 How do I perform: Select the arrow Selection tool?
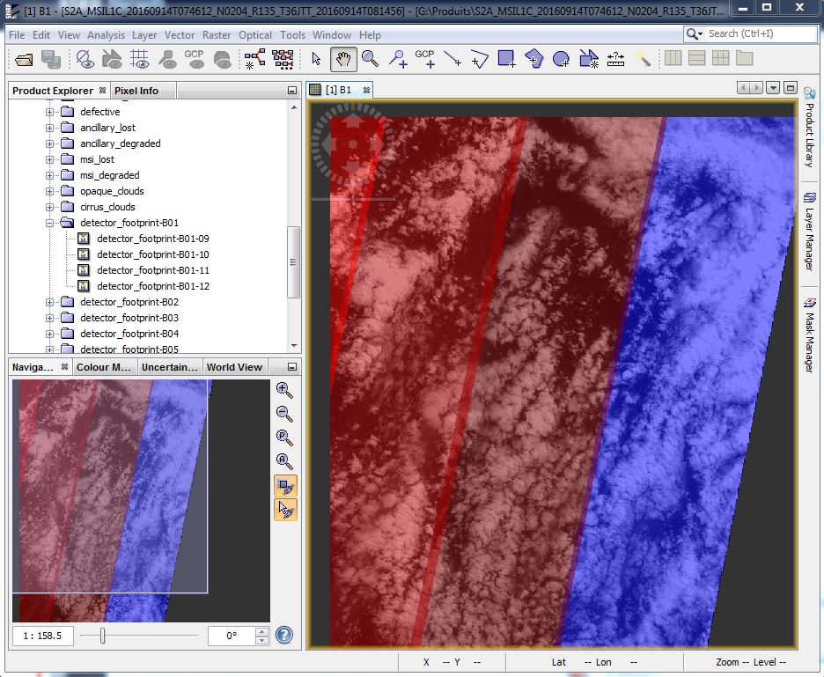point(317,59)
